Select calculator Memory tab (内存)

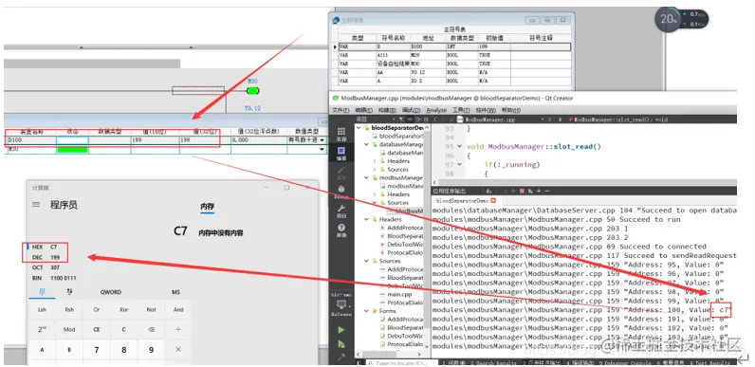point(208,207)
